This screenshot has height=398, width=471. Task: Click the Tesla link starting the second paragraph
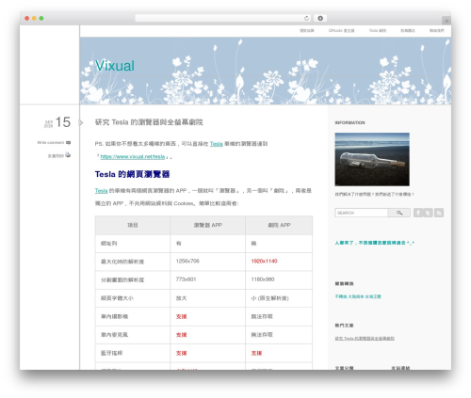click(102, 191)
